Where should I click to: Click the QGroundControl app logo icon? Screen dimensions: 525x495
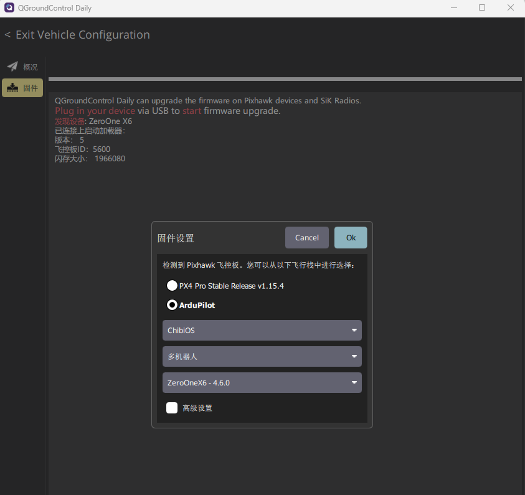[9, 7]
